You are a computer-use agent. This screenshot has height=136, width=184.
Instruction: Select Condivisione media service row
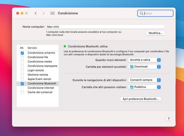click(x=37, y=61)
